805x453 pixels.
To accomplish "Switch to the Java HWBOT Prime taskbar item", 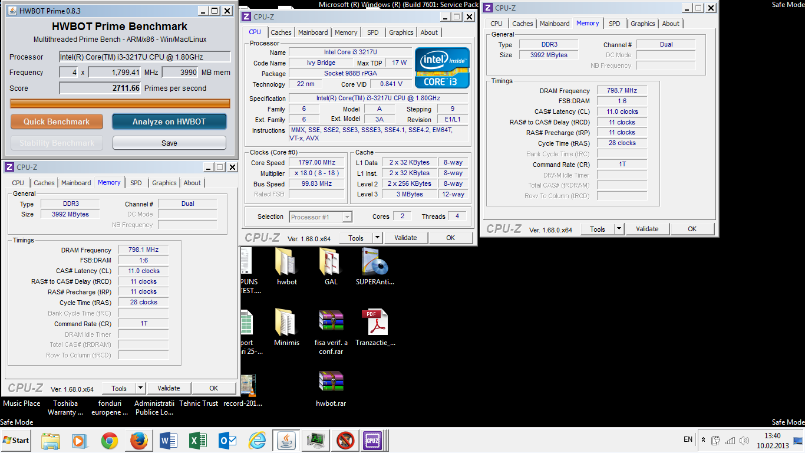I will tap(286, 441).
